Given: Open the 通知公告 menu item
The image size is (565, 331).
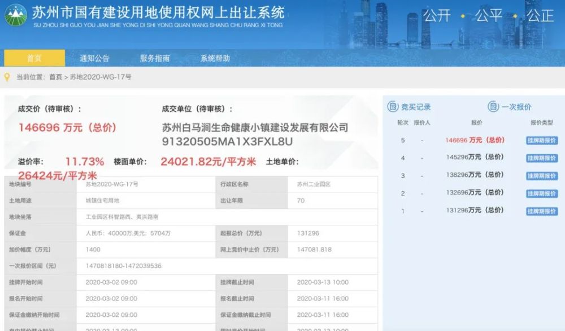Looking at the screenshot, I should [94, 58].
